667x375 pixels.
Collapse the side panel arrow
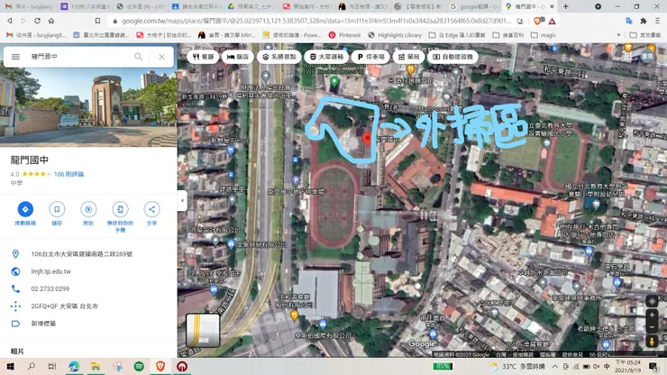(182, 200)
